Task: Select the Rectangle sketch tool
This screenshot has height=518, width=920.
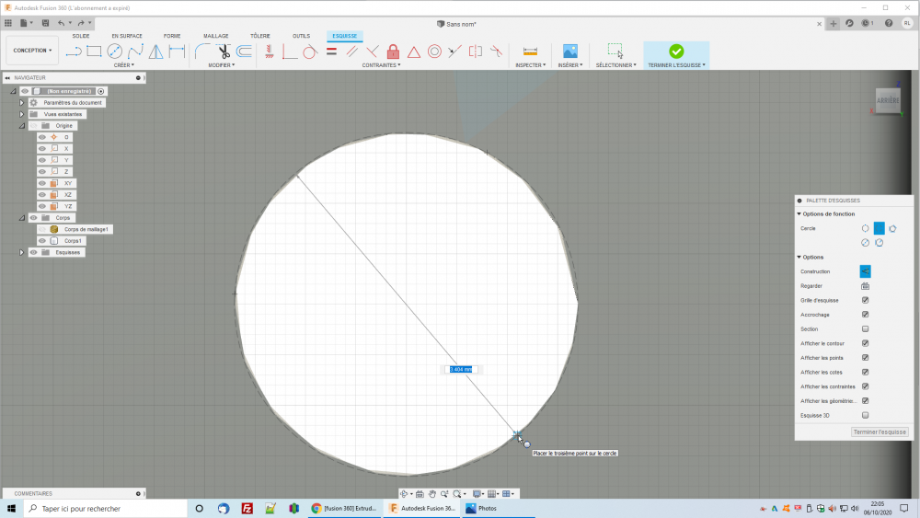Action: tap(94, 52)
